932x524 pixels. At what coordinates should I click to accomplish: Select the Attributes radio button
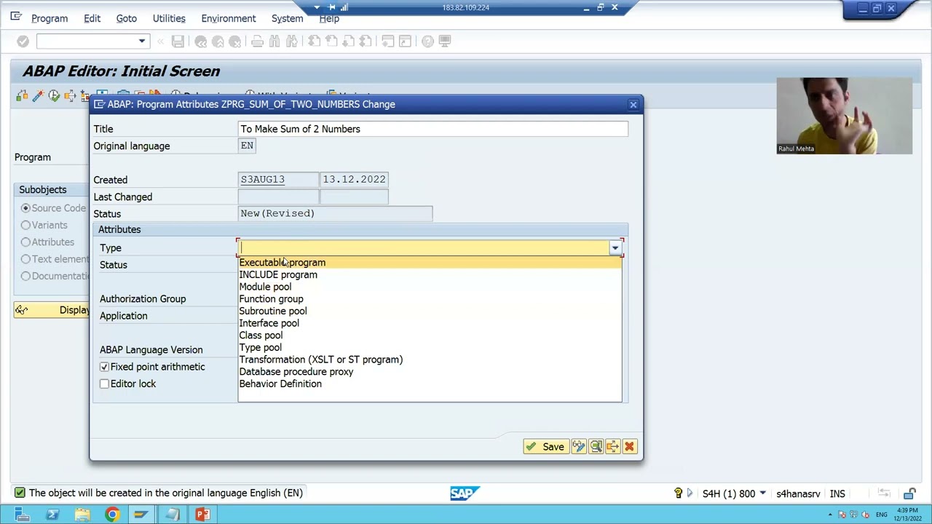25,242
